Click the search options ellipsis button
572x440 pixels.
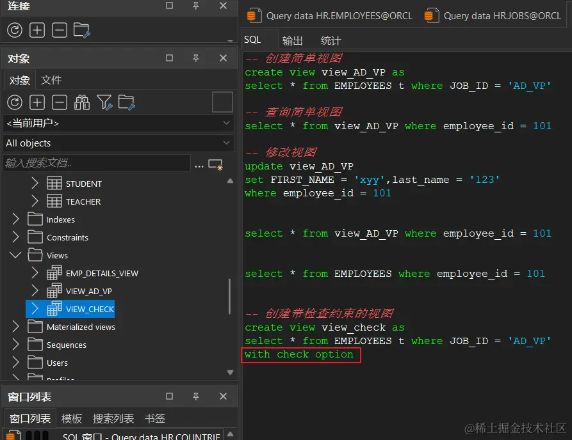tap(199, 166)
